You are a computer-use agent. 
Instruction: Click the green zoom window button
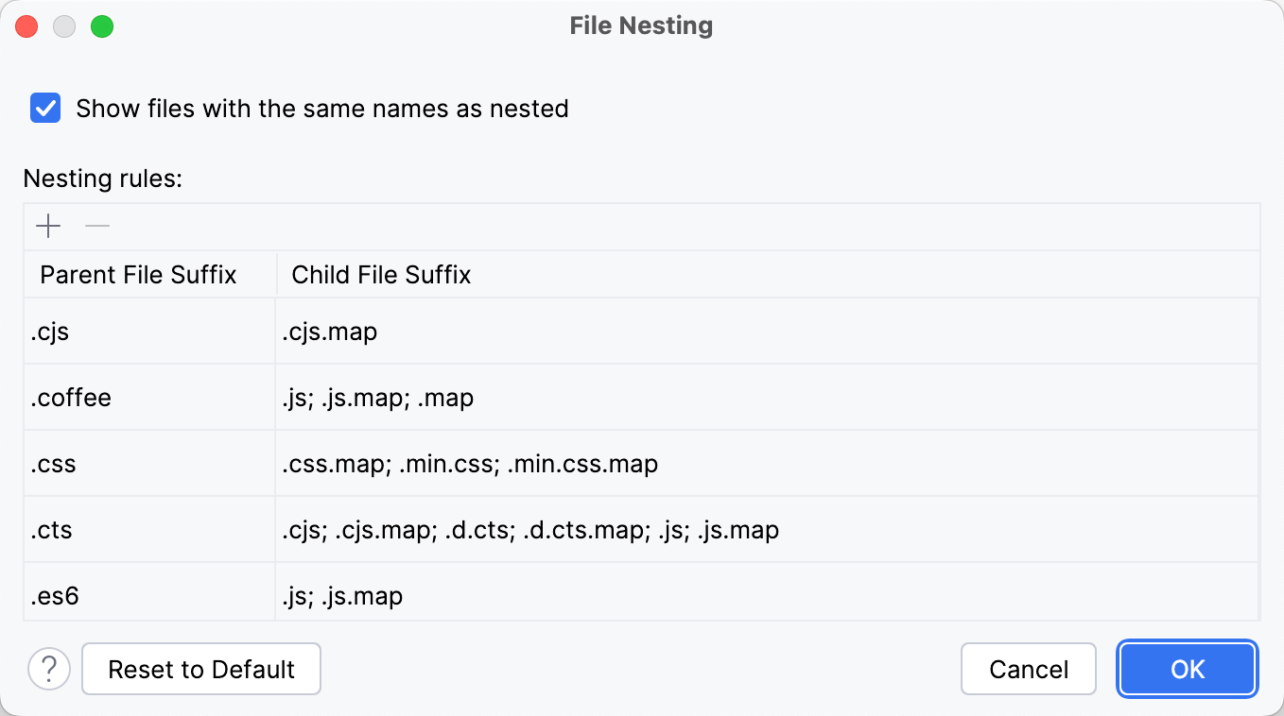click(102, 26)
